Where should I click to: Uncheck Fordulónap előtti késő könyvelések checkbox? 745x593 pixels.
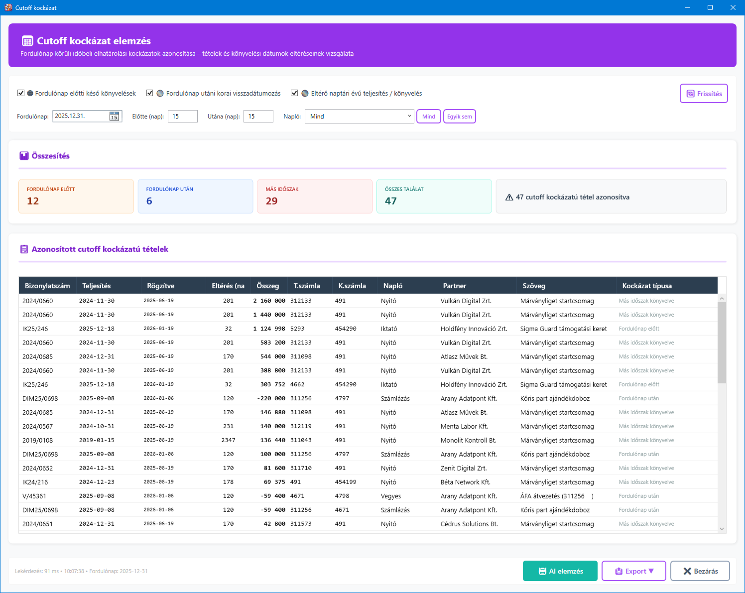click(x=21, y=93)
